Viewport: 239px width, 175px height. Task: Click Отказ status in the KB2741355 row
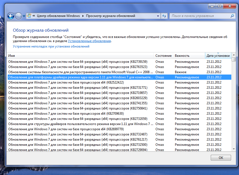click(160, 103)
